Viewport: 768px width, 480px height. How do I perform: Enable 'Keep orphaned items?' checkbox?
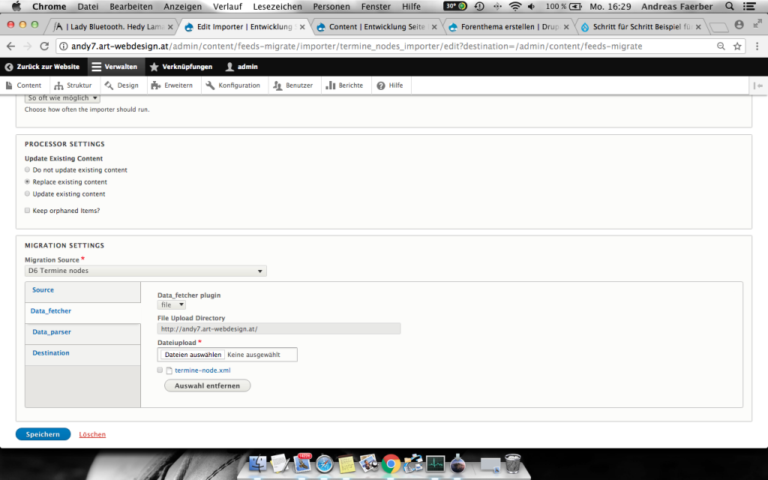coord(28,211)
